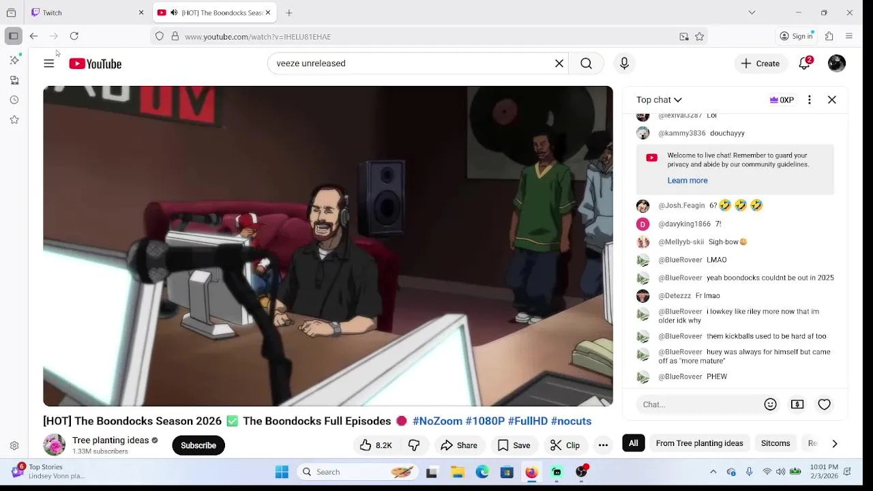This screenshot has width=873, height=491.
Task: Bookmark this page with the star
Action: (699, 37)
